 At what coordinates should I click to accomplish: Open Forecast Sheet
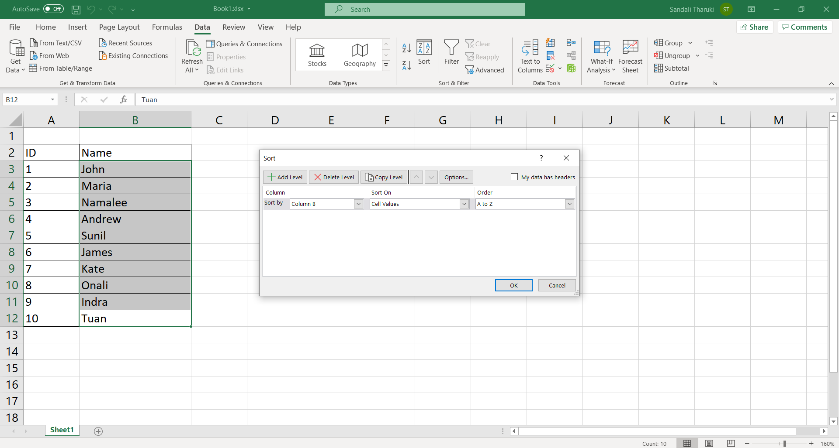pos(630,55)
